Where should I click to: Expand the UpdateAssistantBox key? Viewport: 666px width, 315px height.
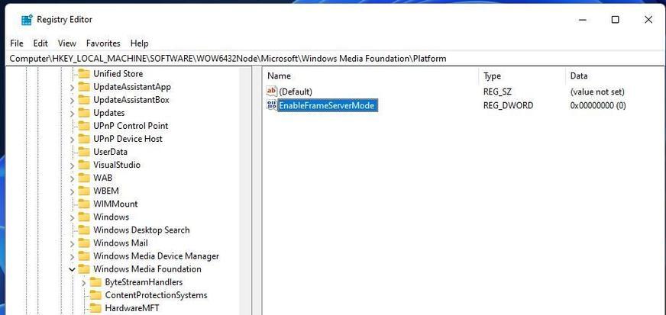73,101
